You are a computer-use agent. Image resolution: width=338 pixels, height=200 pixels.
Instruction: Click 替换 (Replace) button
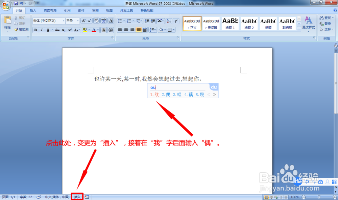click(325, 24)
